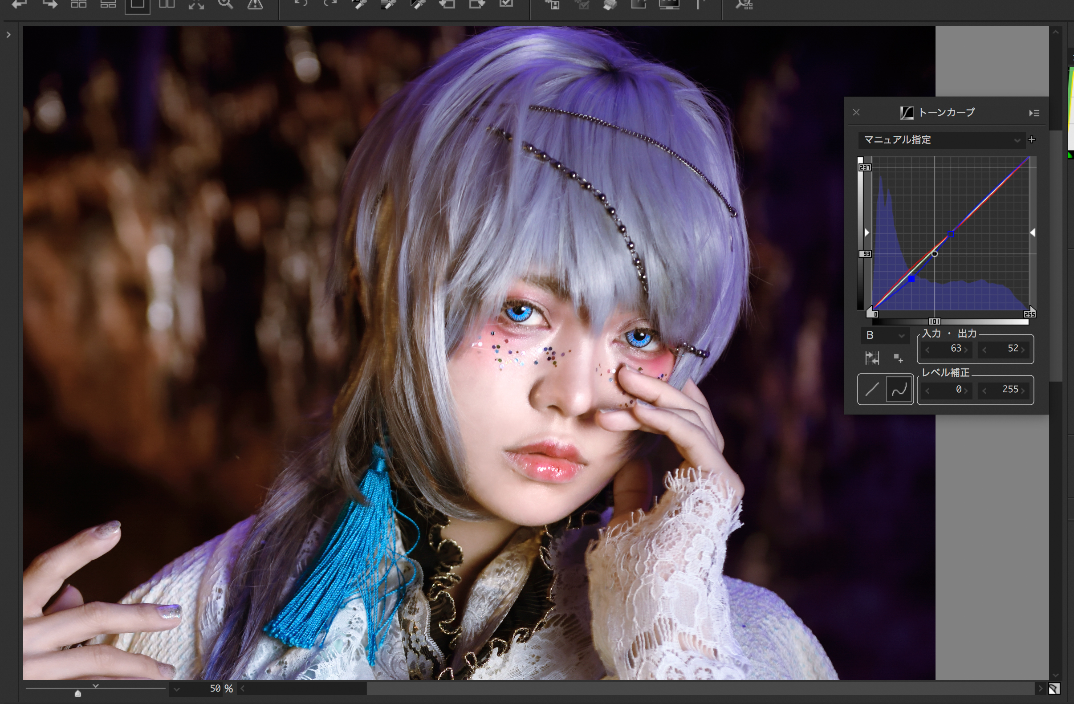Open zoom percentage dropdown near 50 %
Viewport: 1074px width, 704px height.
pyautogui.click(x=177, y=689)
